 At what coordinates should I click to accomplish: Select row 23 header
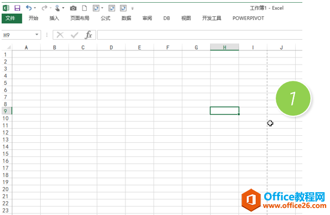point(6,210)
